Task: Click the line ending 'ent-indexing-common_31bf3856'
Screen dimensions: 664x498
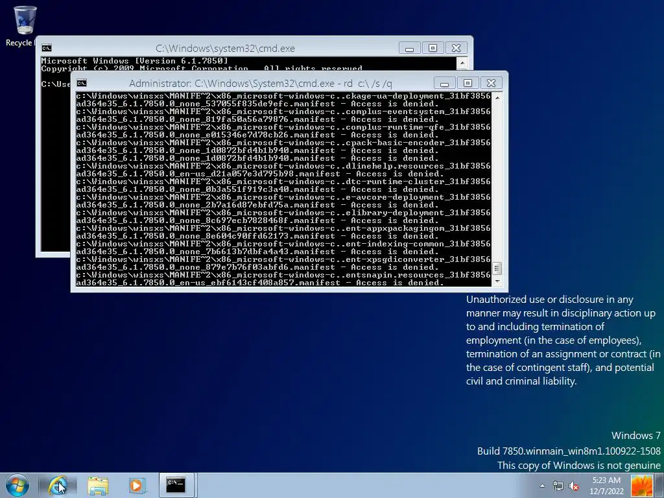Action: click(x=283, y=244)
